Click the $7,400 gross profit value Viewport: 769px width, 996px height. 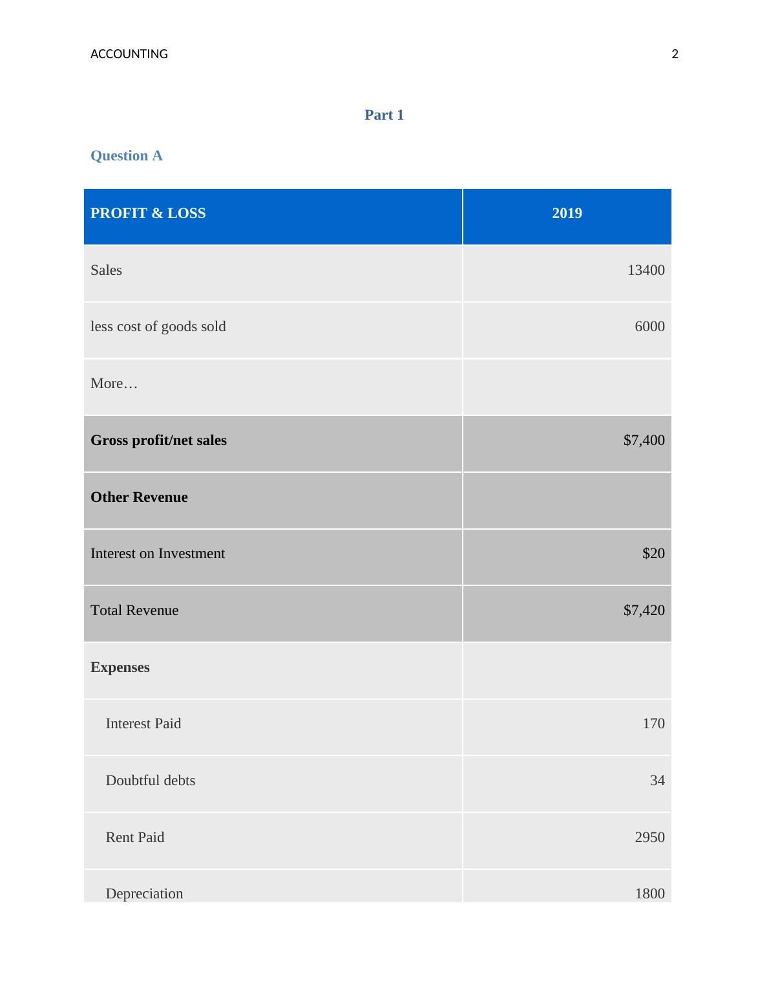[644, 440]
